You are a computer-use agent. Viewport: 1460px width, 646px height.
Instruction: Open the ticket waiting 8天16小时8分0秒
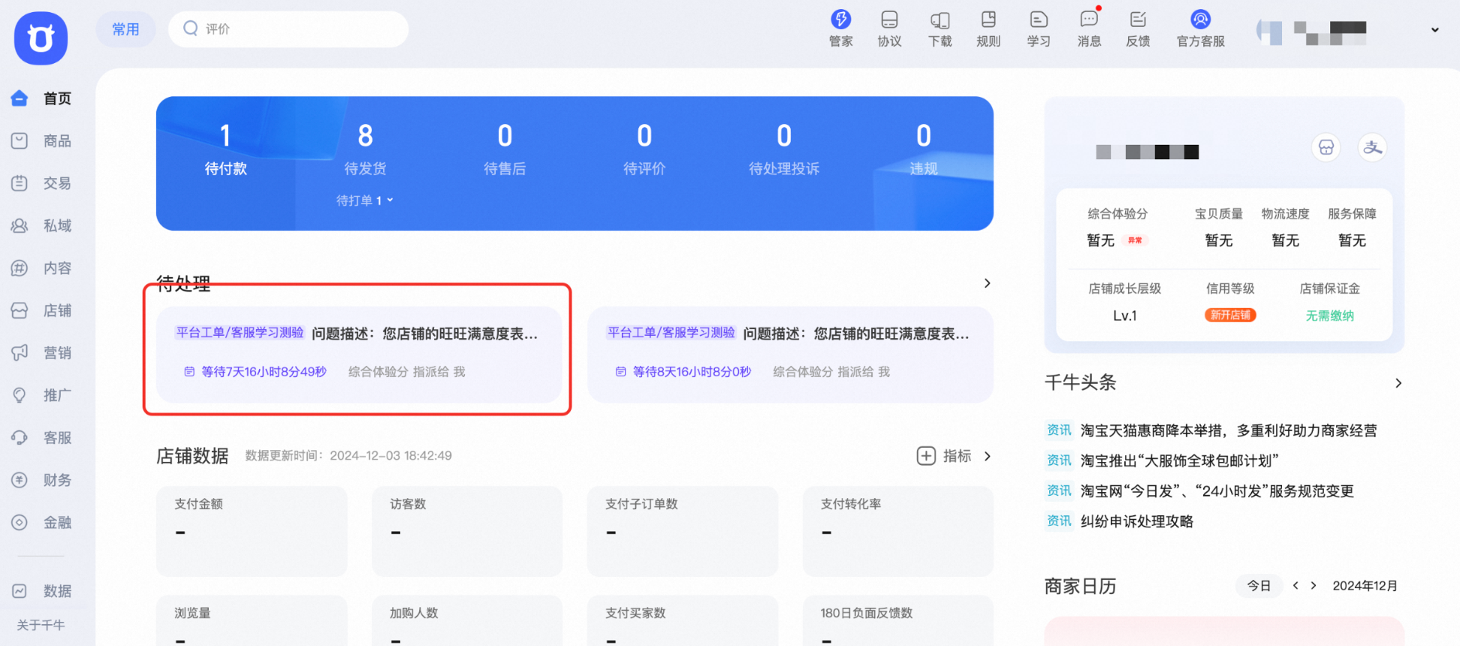click(790, 355)
